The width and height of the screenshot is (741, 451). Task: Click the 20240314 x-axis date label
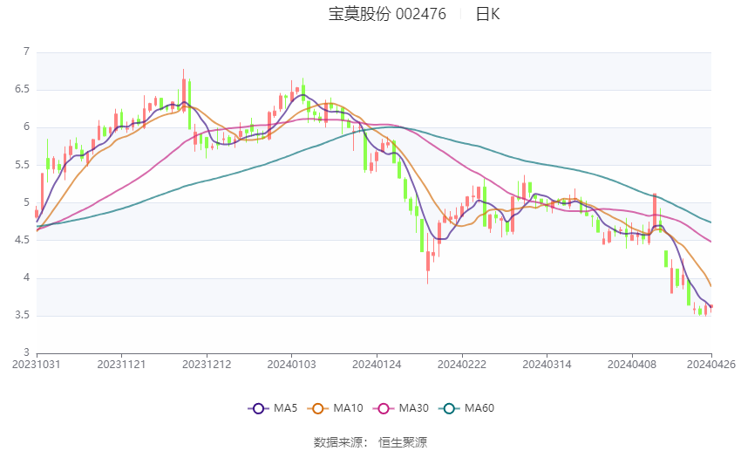coord(547,365)
